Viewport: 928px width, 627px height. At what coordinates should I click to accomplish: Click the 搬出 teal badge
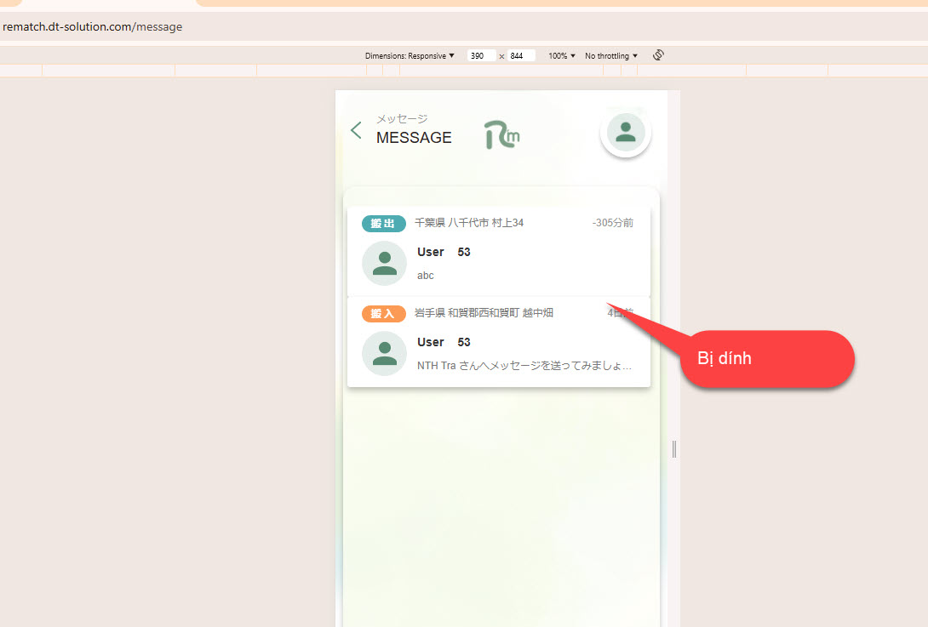(383, 223)
